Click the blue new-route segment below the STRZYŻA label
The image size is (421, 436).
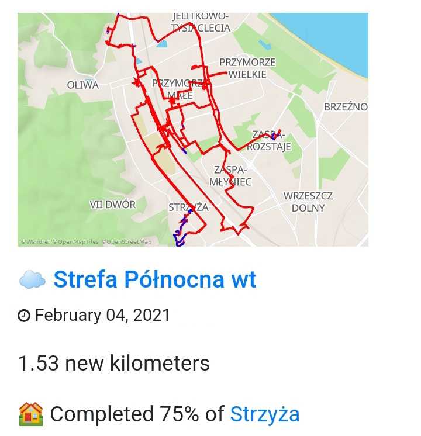180,230
